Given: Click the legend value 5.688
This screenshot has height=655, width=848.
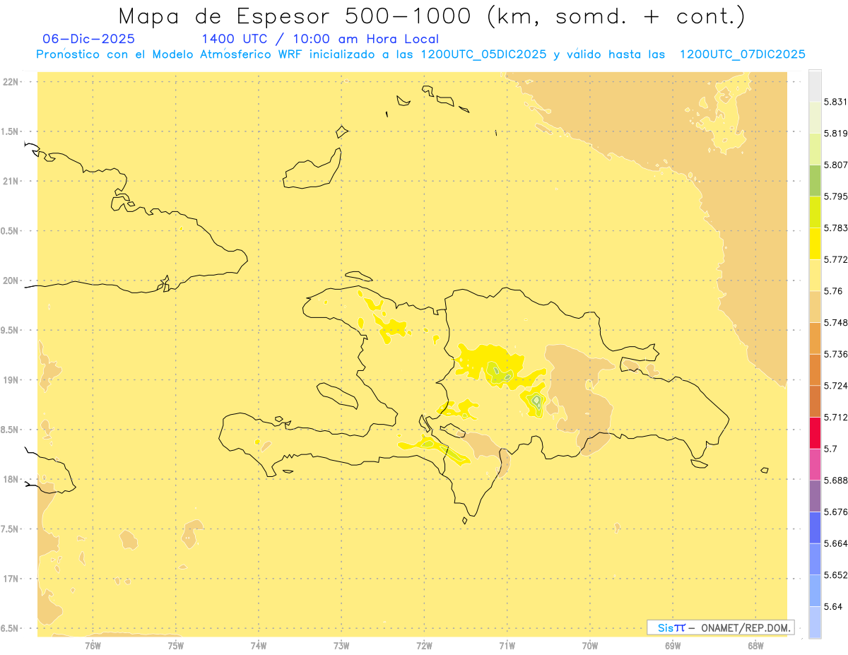Looking at the screenshot, I should [x=835, y=480].
